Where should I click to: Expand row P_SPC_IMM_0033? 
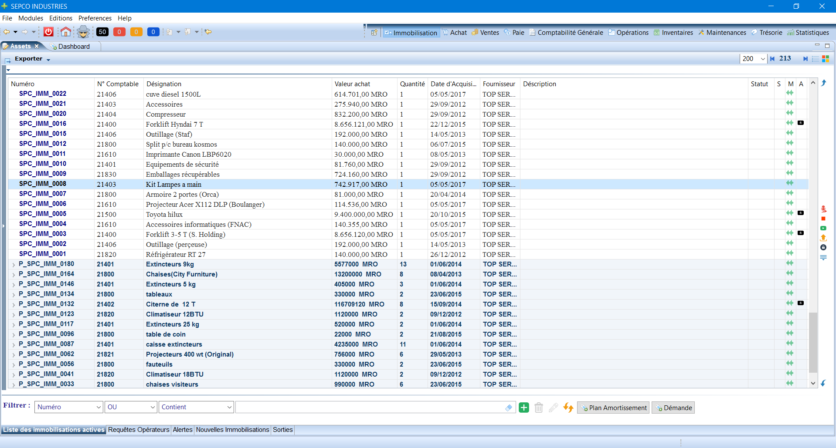click(14, 385)
